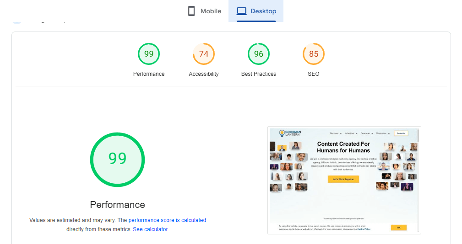
Task: Expand the Services dropdown in the site preview
Action: coord(336,133)
